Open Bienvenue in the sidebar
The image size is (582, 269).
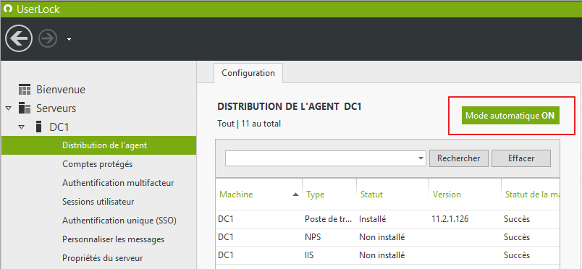click(61, 90)
